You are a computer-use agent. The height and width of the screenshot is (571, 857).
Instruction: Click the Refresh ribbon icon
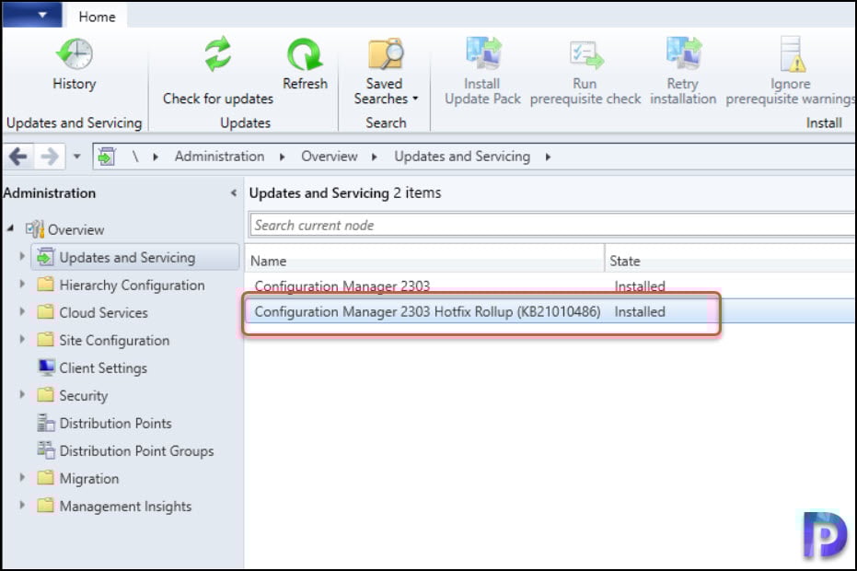305,53
